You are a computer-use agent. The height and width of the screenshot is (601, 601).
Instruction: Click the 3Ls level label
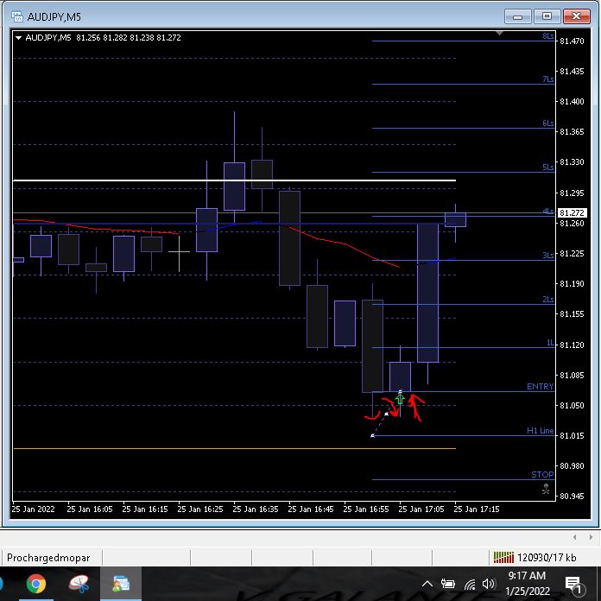(548, 256)
